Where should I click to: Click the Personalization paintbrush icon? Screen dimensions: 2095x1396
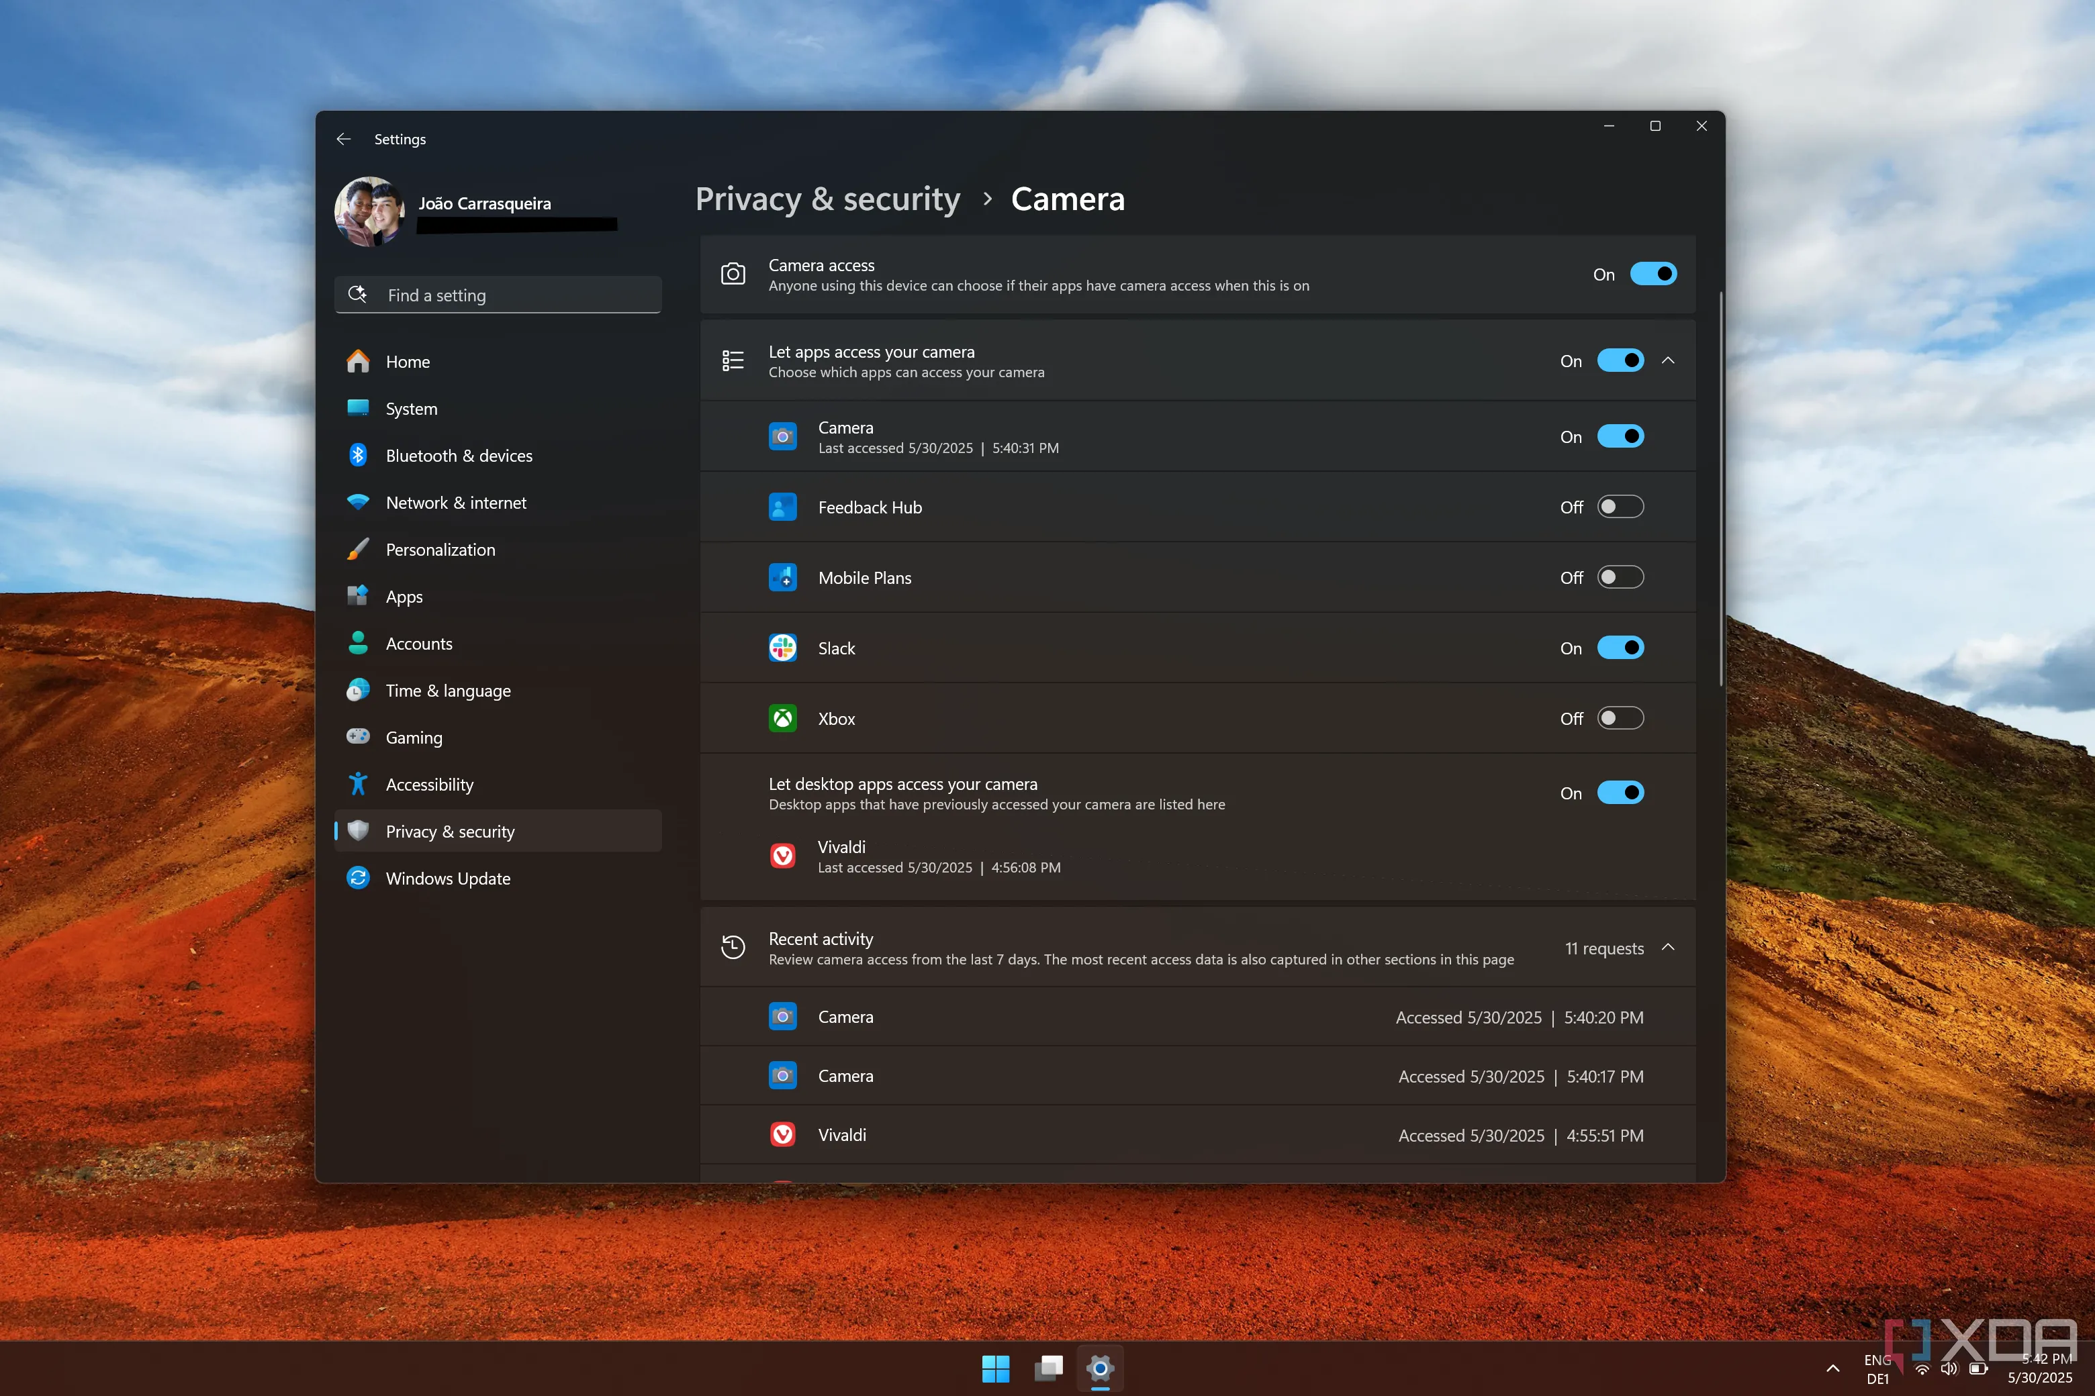(358, 549)
